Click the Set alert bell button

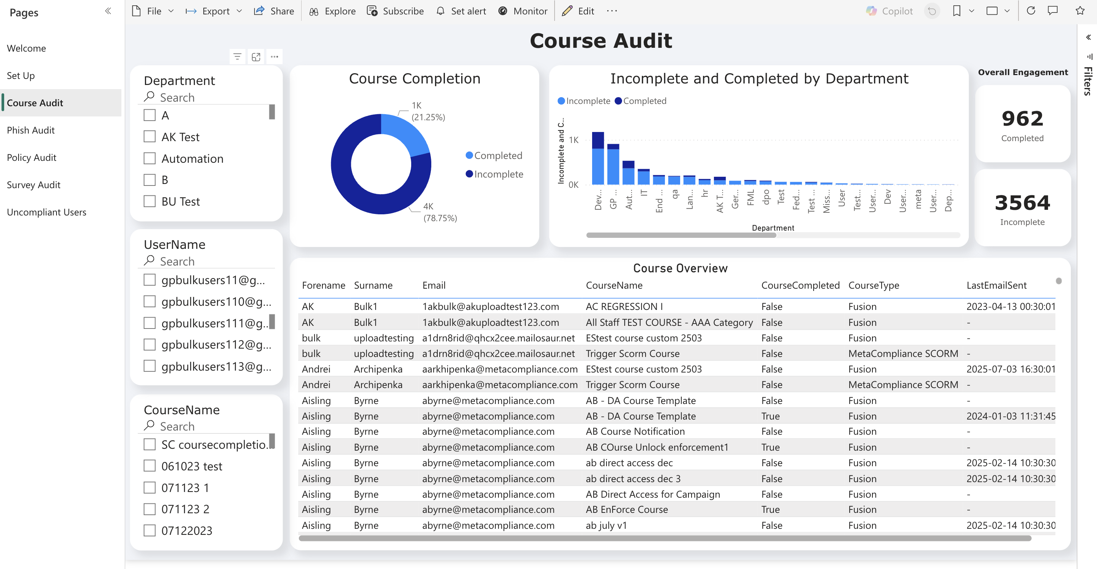(x=461, y=11)
